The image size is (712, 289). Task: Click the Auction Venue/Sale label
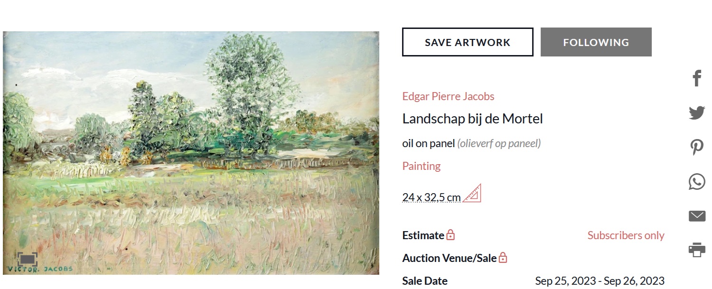click(449, 258)
